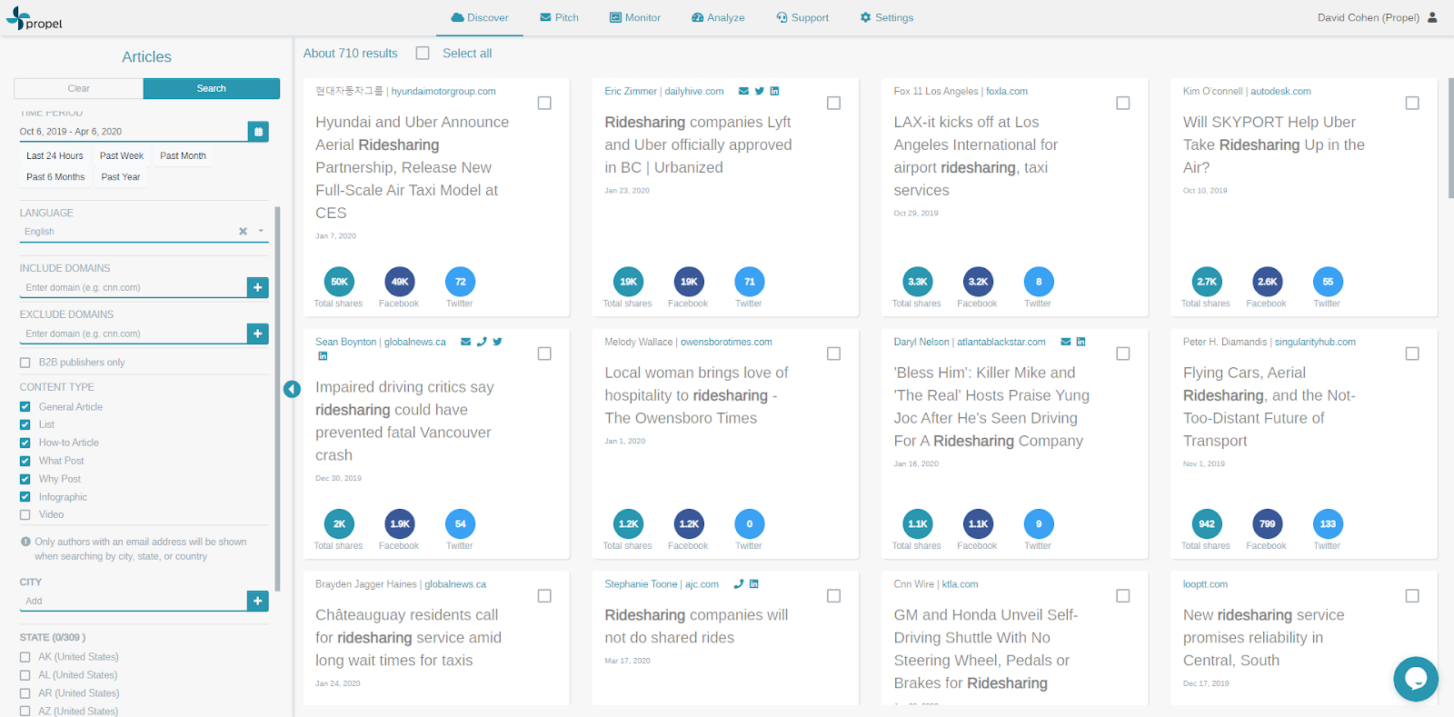
Task: Click the Propel logo
Action: coord(35,18)
